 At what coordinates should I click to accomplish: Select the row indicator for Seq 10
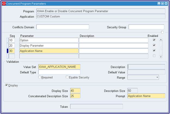(7, 40)
